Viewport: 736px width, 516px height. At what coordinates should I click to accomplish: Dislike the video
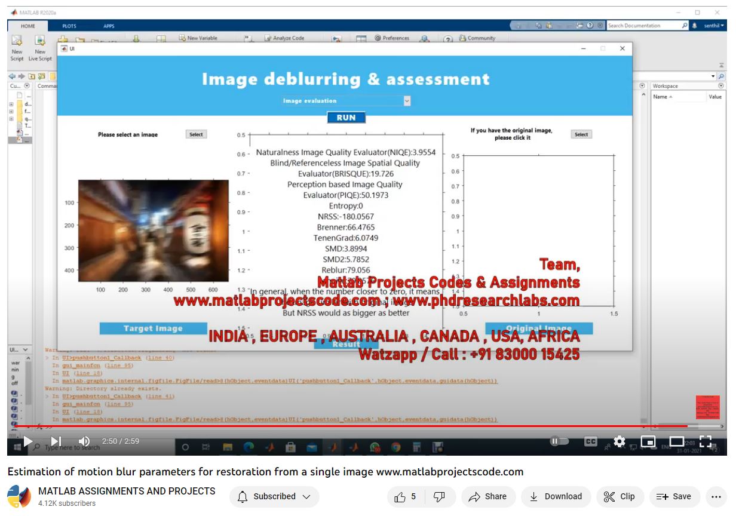[x=439, y=496]
